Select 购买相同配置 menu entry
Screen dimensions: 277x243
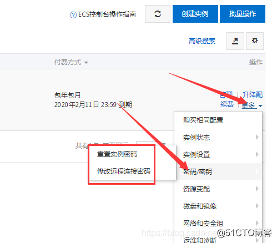(218, 120)
